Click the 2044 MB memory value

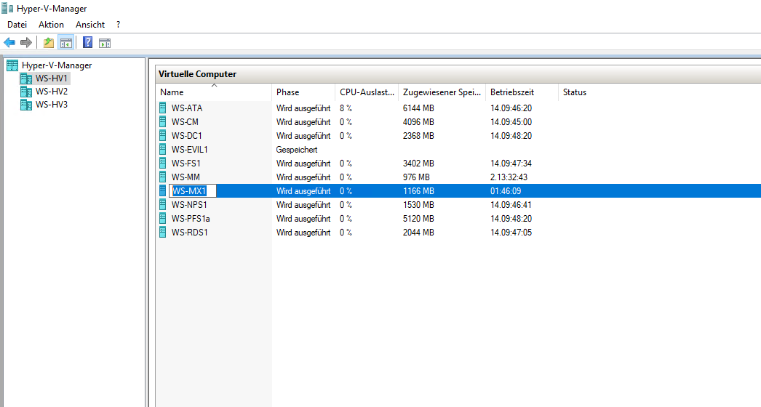pyautogui.click(x=418, y=233)
